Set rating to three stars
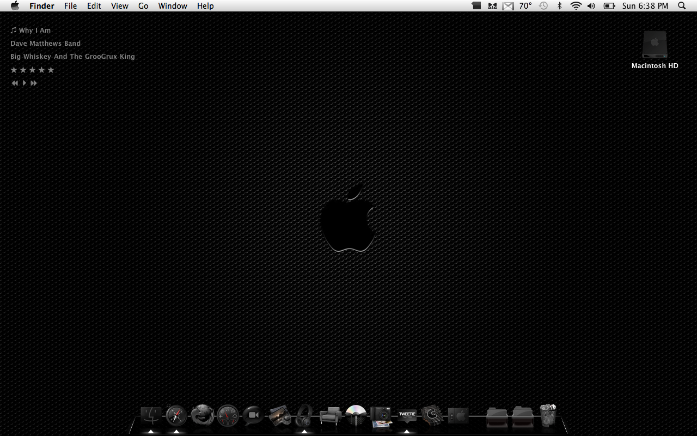This screenshot has height=436, width=697. pos(32,70)
